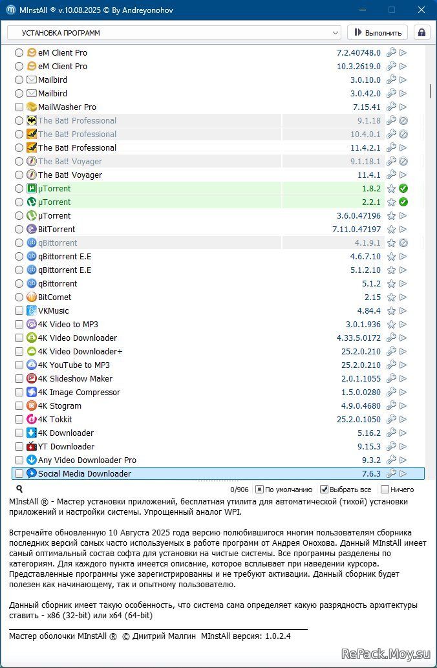437x668 pixels.
Task: Click key icon for YT Downloader
Action: coord(391,446)
